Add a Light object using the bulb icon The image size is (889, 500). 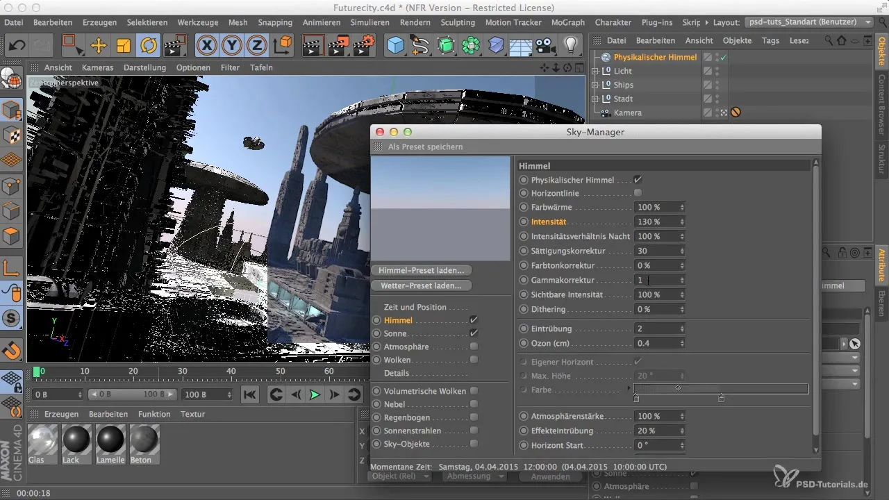(571, 46)
